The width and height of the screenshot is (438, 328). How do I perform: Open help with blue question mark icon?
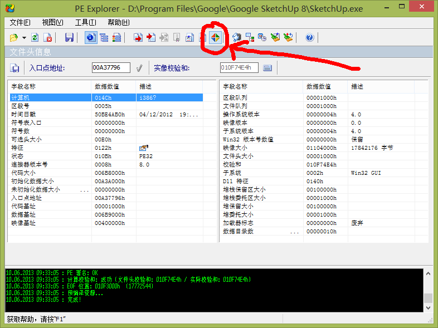(x=309, y=37)
